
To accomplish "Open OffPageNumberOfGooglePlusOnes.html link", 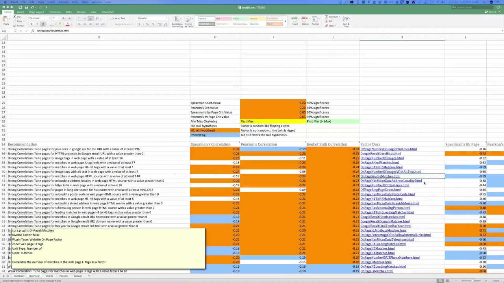I will (389, 149).
